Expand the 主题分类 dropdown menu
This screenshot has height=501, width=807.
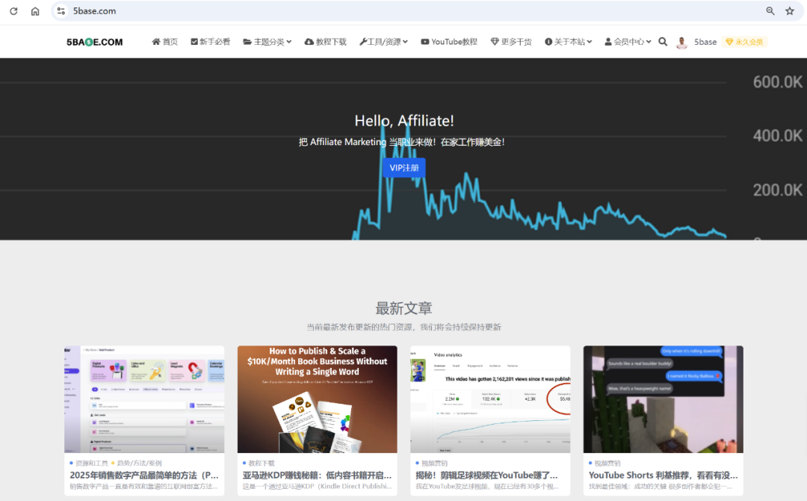(x=267, y=42)
